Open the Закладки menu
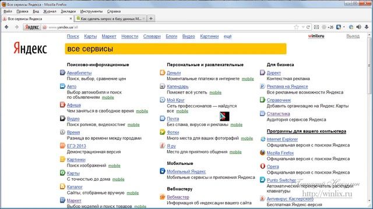The height and width of the screenshot is (209, 373). (68, 11)
